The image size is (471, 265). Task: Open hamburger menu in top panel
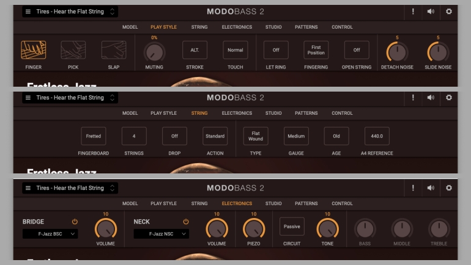coord(28,12)
